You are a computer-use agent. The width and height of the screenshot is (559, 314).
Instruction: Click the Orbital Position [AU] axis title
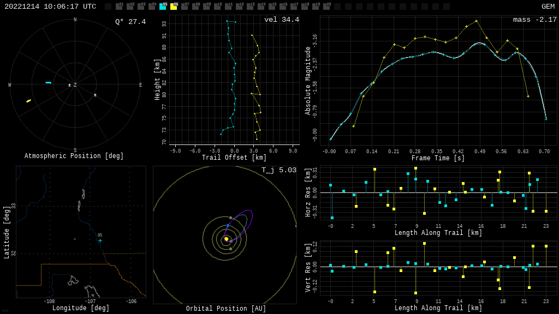tap(226, 309)
